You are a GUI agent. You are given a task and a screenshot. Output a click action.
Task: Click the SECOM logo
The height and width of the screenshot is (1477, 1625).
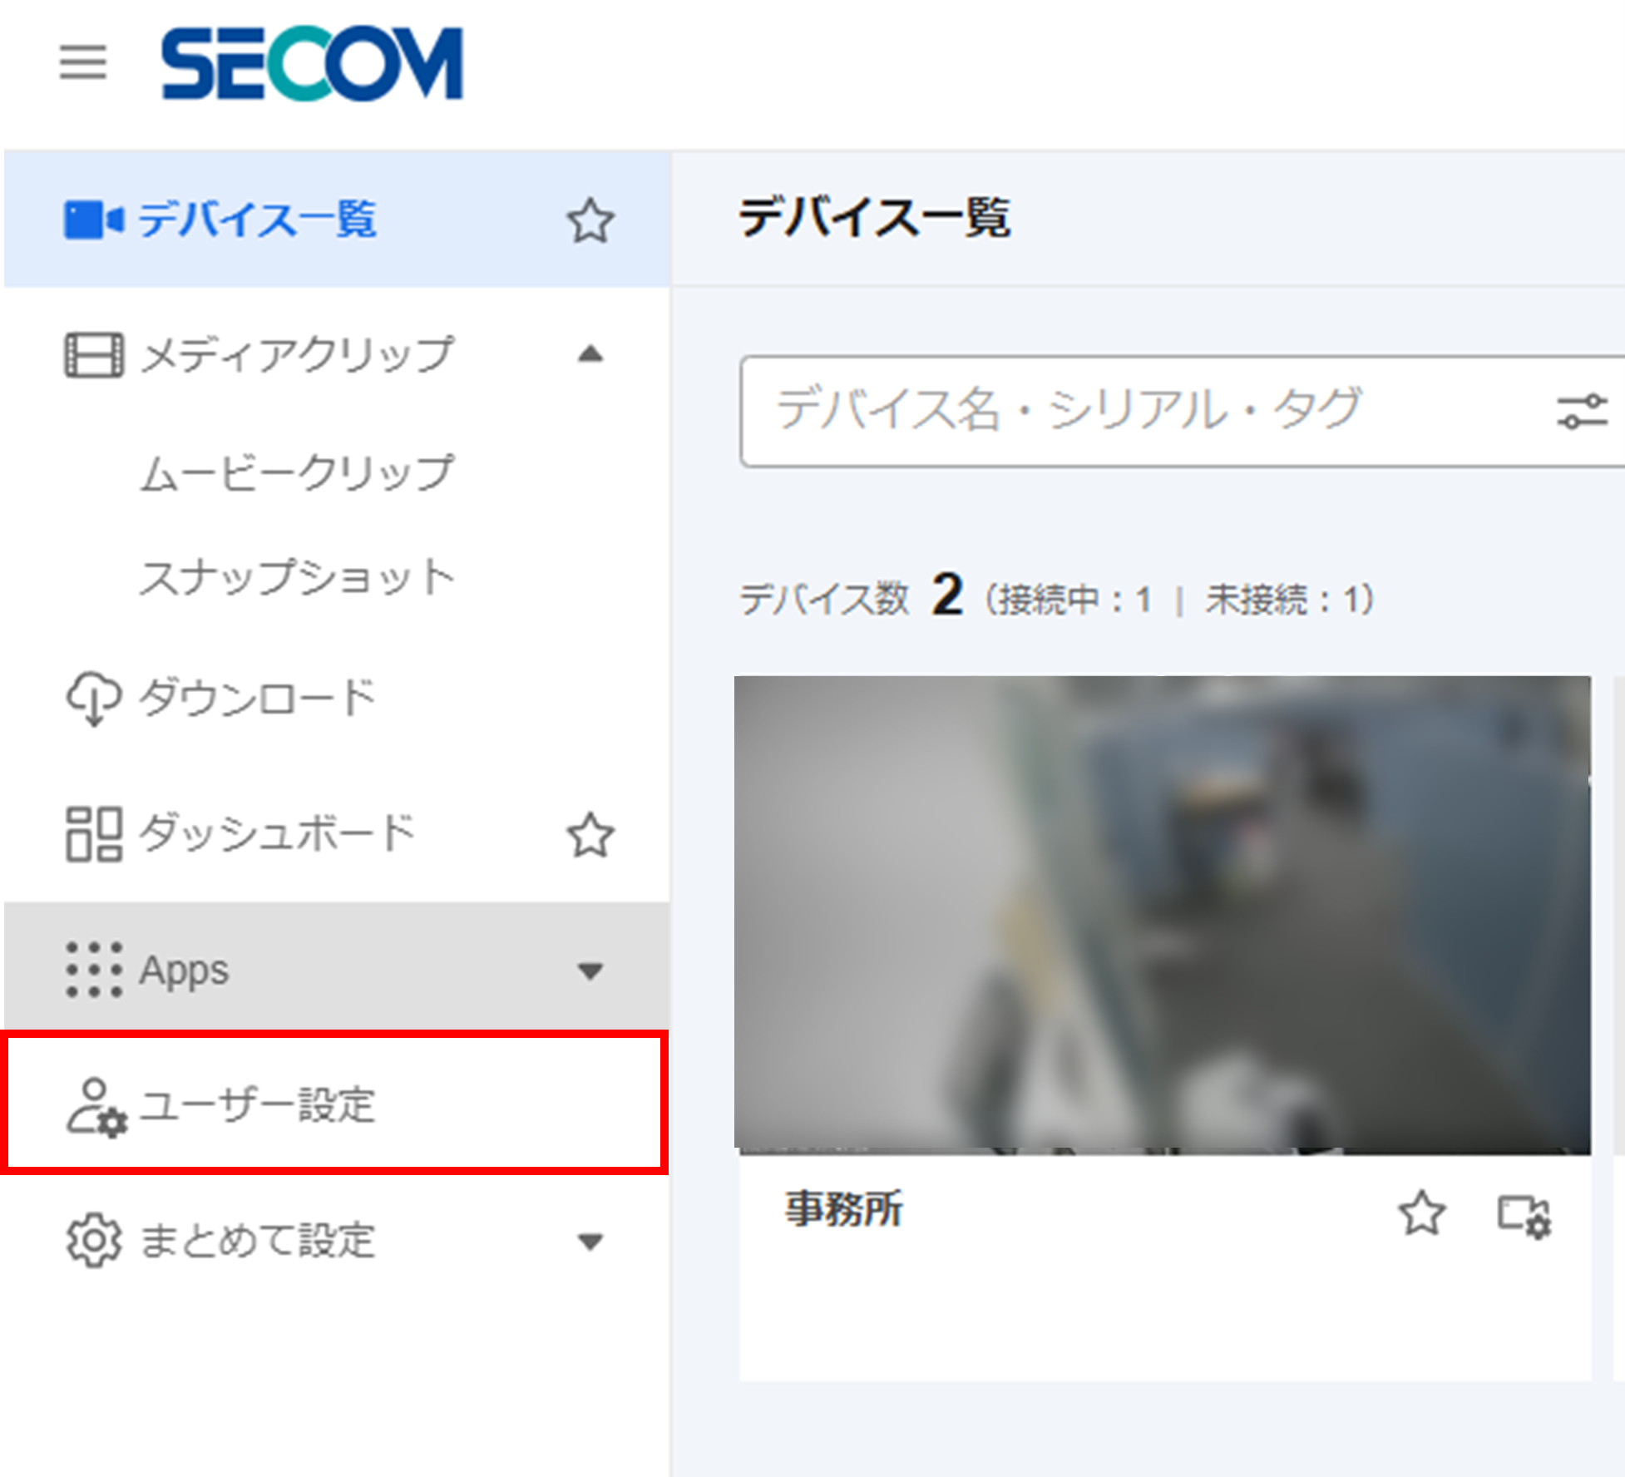(x=312, y=63)
